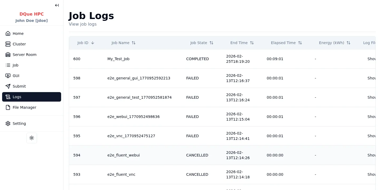381x190 pixels.
Task: Click the File Manager document icon
Action: (x=8, y=107)
